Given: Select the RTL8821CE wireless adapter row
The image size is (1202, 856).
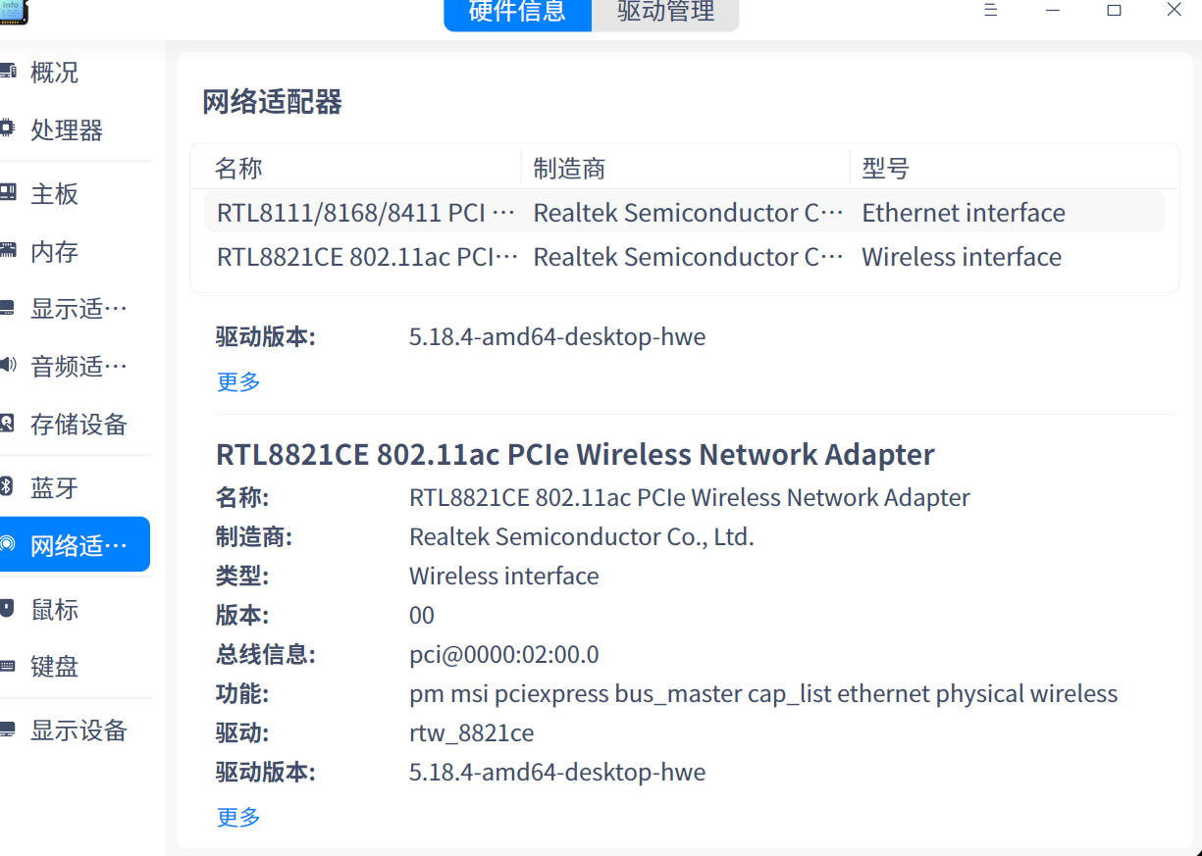Looking at the screenshot, I should click(589, 256).
